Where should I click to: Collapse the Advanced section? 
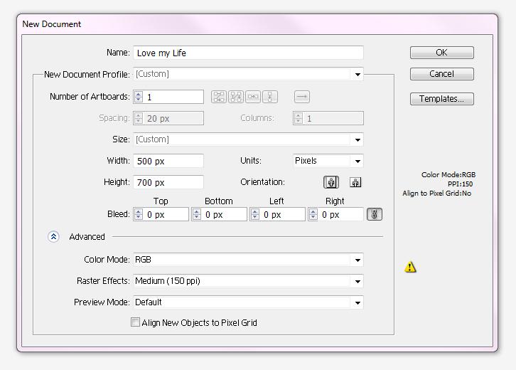pos(53,237)
